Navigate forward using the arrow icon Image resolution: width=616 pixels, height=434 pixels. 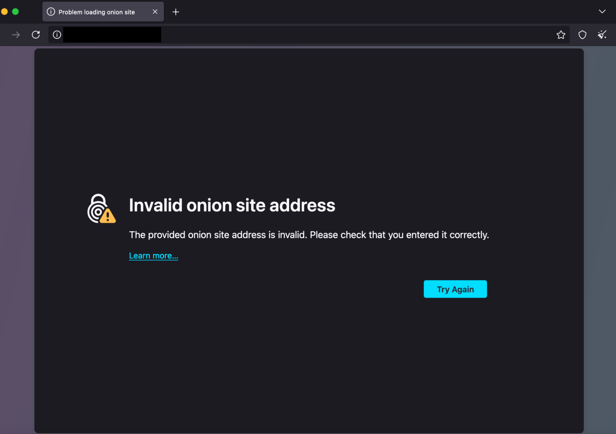pos(15,35)
